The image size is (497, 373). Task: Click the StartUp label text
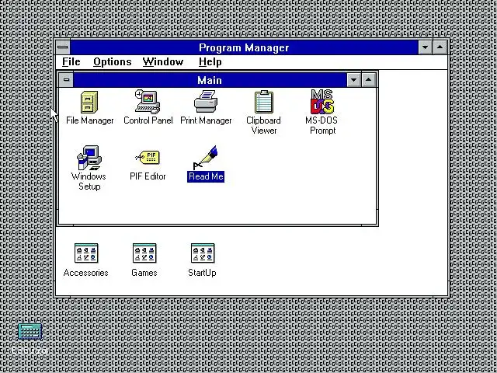pos(202,273)
